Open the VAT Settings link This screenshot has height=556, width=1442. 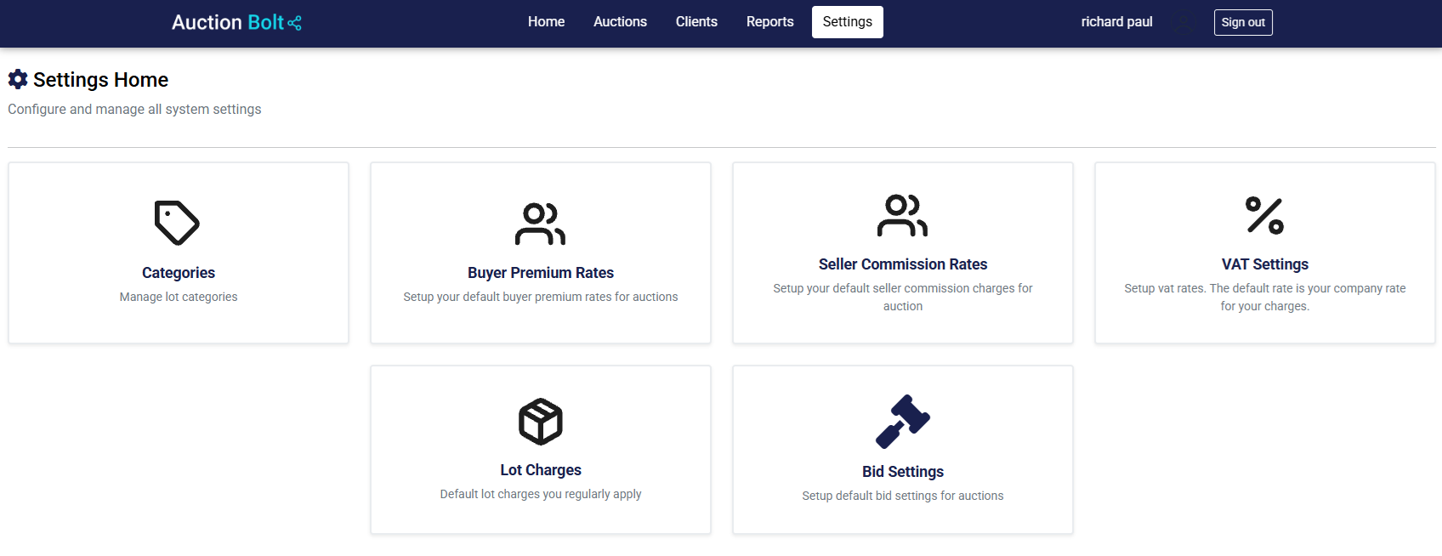click(x=1265, y=264)
